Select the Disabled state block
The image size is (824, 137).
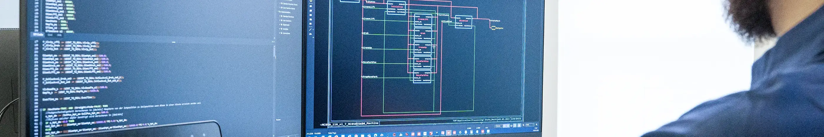(463, 22)
